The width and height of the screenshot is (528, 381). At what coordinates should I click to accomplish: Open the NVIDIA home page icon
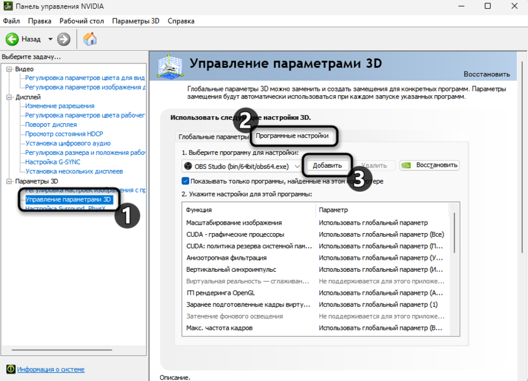89,38
